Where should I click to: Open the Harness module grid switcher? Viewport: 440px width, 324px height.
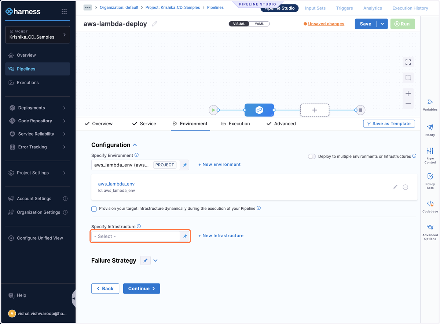tap(64, 11)
